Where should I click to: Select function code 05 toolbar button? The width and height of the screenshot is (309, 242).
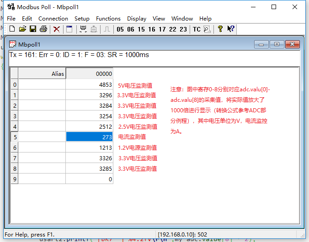[120, 29]
